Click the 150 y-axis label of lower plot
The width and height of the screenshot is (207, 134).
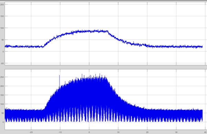pyautogui.click(x=2, y=95)
